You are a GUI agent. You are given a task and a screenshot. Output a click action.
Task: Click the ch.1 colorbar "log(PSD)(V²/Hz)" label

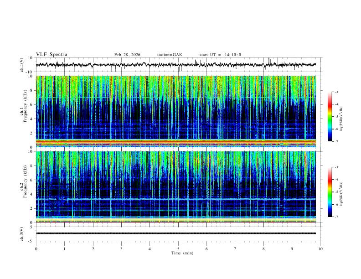point(341,119)
